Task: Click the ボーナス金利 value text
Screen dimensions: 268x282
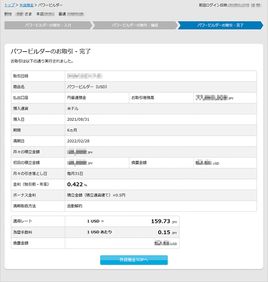Action: [x=96, y=195]
